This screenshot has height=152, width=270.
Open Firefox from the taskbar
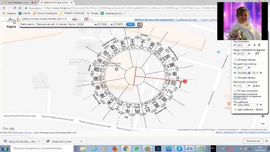tap(115, 148)
